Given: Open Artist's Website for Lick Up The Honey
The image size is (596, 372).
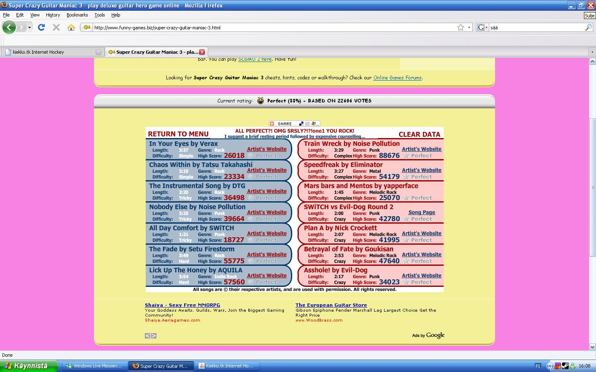Looking at the screenshot, I should click(267, 275).
